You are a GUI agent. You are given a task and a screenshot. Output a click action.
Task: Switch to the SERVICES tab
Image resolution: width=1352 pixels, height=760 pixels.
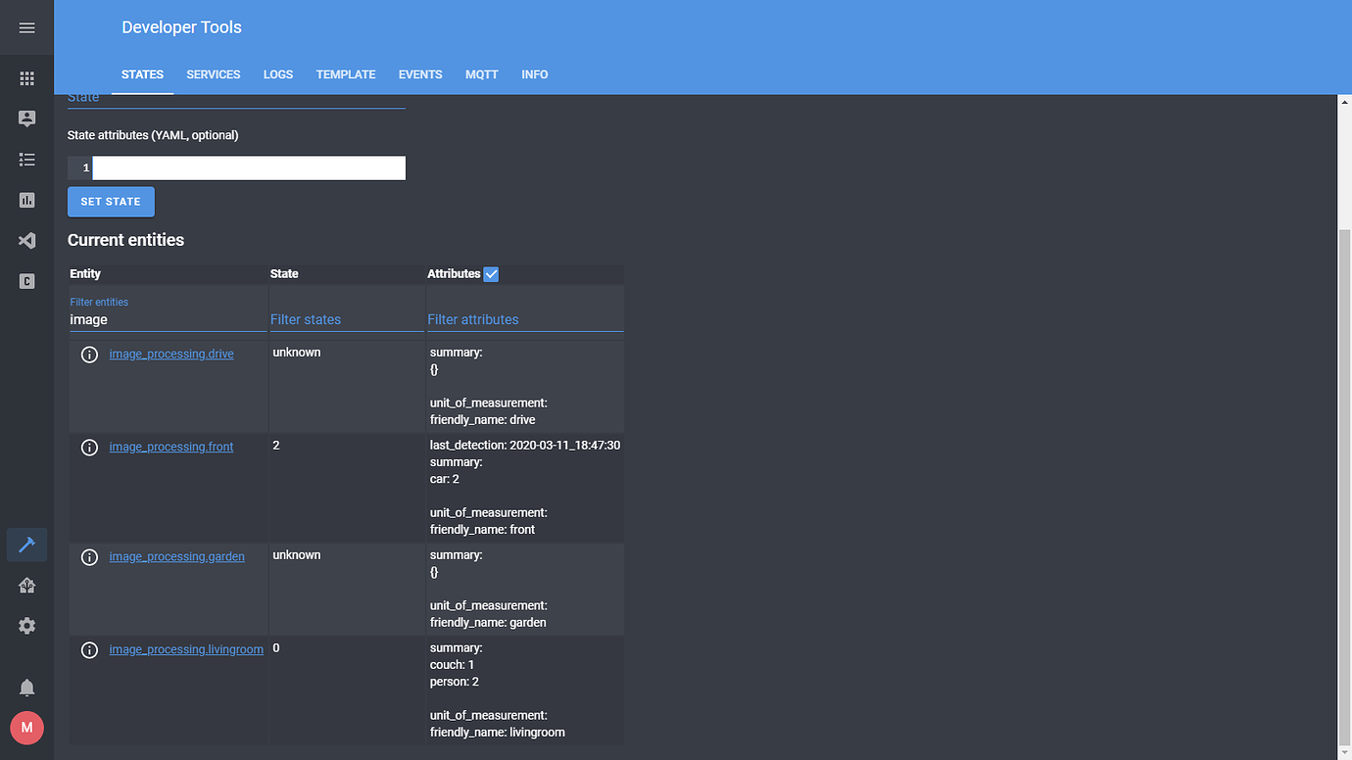tap(213, 74)
